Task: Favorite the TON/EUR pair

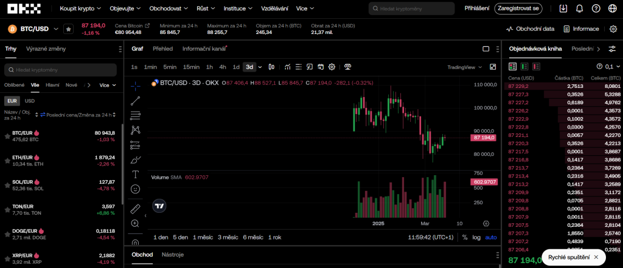Action: (7, 210)
